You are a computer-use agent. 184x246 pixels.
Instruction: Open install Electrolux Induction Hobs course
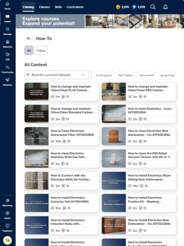[61, 225]
